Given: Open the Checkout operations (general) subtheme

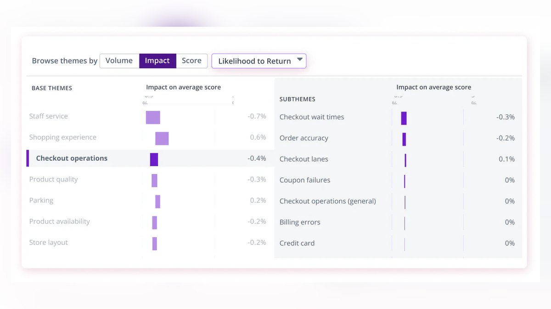Looking at the screenshot, I should click(328, 201).
